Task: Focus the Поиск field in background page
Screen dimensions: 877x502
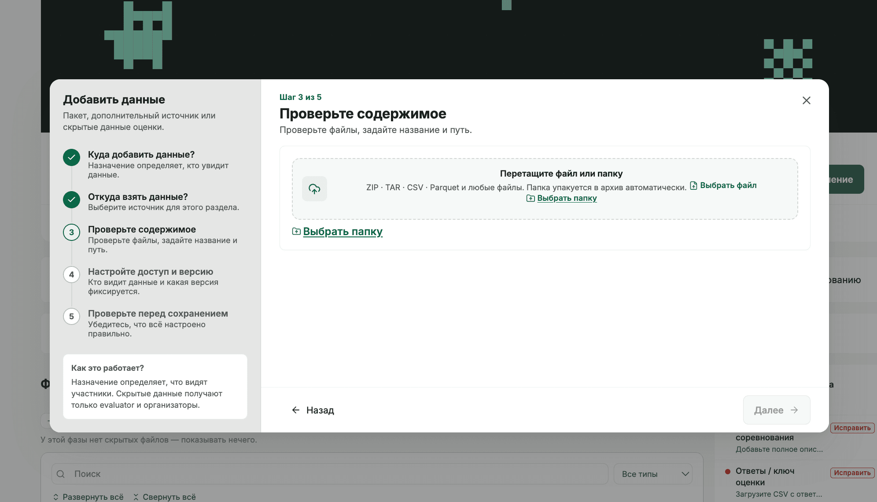Action: click(x=330, y=474)
